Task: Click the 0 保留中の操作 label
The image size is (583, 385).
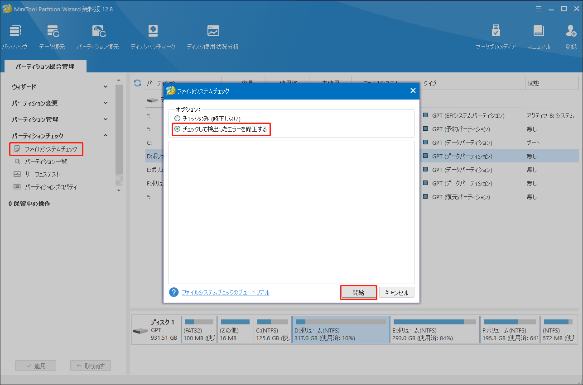Action: click(29, 204)
